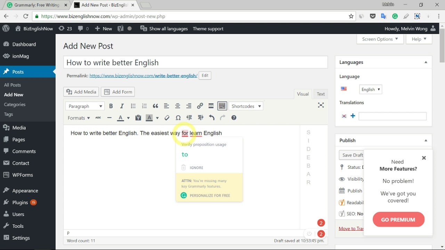Collapse the Languages metabox
The height and width of the screenshot is (250, 445).
click(426, 62)
